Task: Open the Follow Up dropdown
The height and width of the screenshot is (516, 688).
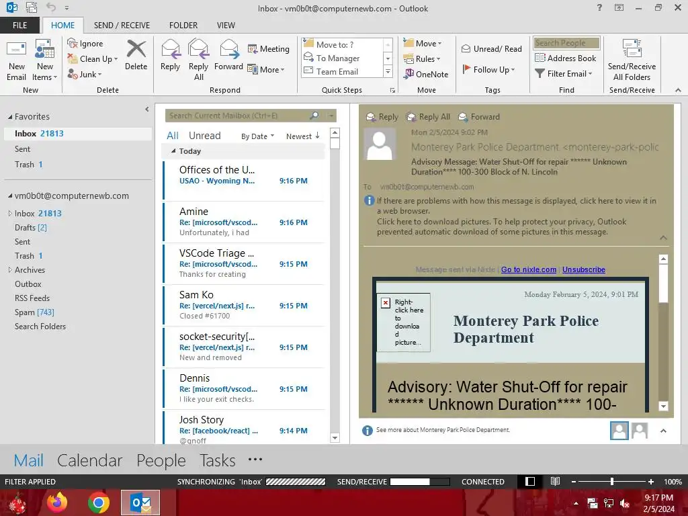Action: 488,69
